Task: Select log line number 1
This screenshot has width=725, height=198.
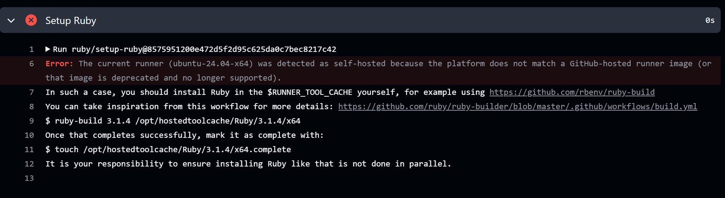Action: 32,49
